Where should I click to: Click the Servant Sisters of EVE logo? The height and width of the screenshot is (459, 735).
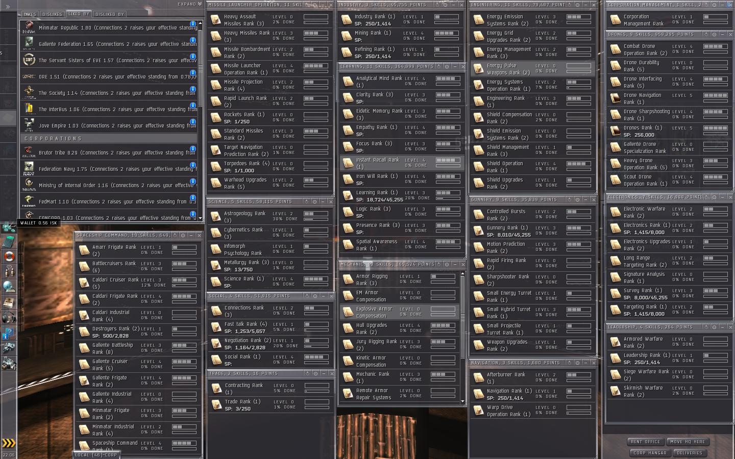click(x=29, y=60)
